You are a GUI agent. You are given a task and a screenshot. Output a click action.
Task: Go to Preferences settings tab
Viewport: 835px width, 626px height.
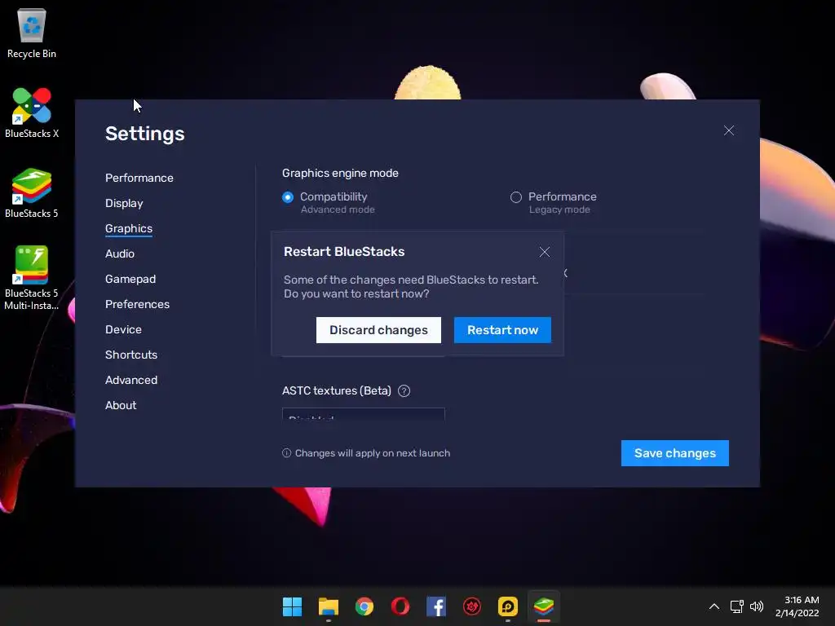point(137,305)
